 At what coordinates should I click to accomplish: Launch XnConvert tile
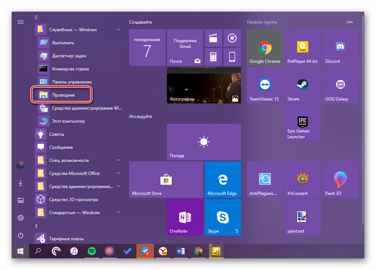click(303, 180)
